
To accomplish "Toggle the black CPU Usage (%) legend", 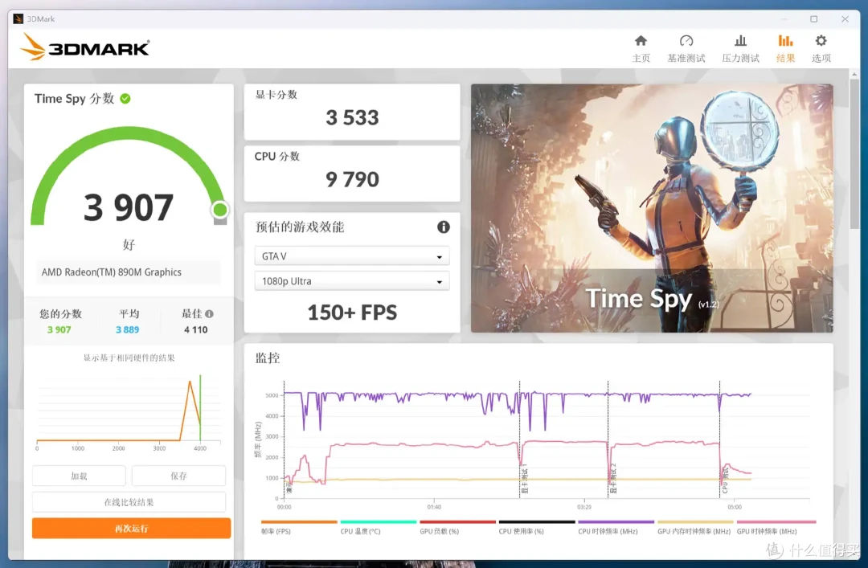I will pyautogui.click(x=537, y=527).
